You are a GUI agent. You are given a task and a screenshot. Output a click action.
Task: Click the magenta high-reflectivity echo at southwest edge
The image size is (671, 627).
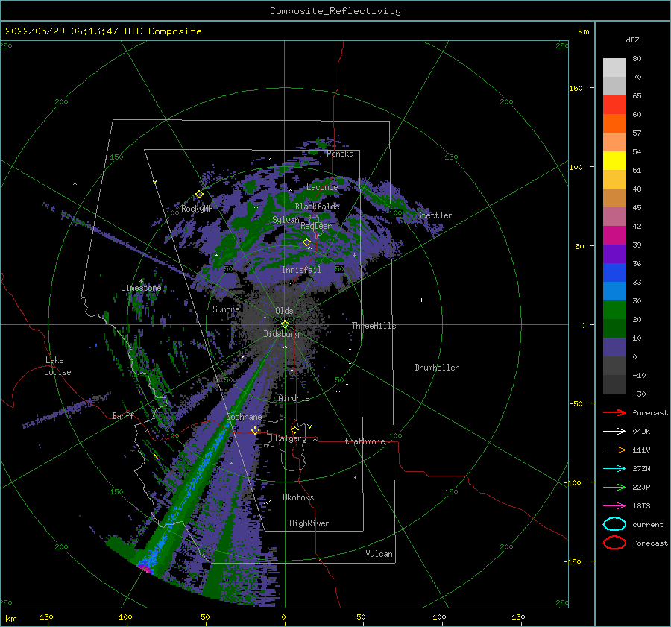146,569
